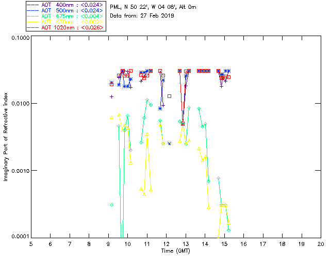Image resolution: width=330 pixels, height=264 pixels.
Task: Click the isolated red square marker near time 12
Action: 170,96
